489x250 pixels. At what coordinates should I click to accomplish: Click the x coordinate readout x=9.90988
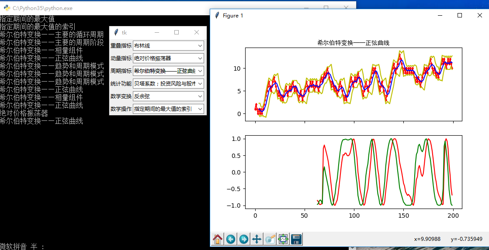[427, 239]
